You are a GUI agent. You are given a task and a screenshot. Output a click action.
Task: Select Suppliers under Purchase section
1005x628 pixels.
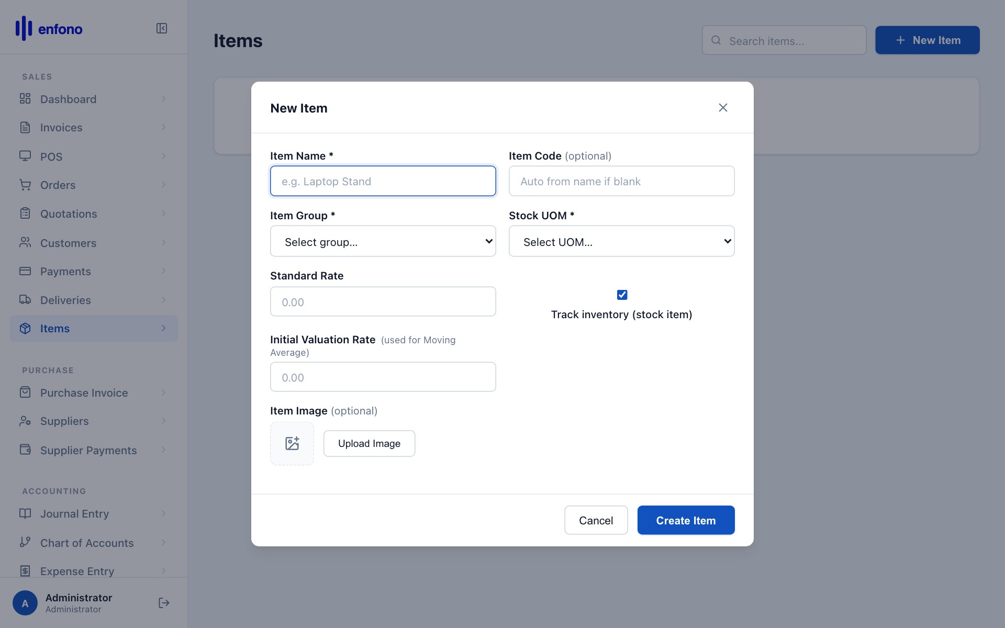(x=64, y=421)
